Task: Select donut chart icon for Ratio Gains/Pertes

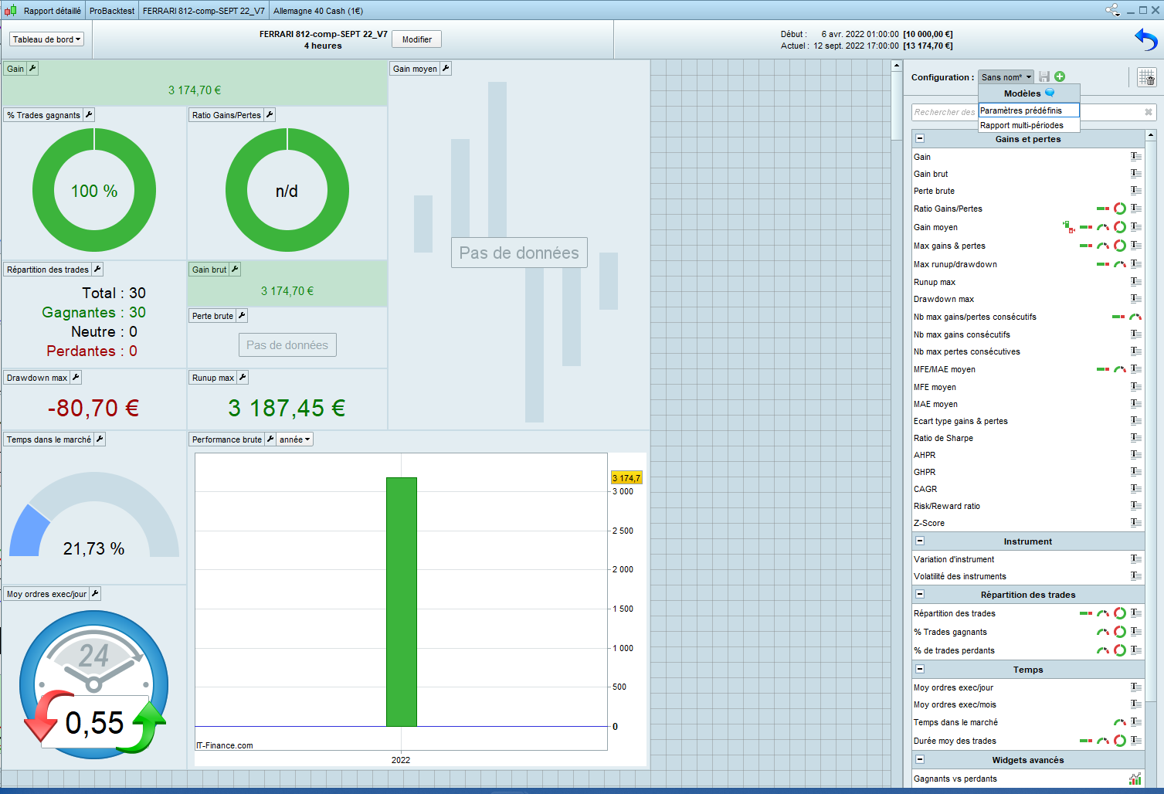Action: tap(1119, 209)
